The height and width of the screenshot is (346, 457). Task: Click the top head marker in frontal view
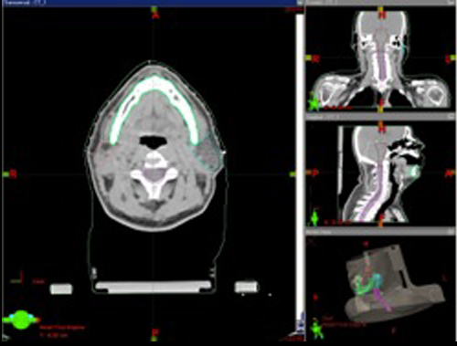pyautogui.click(x=381, y=13)
